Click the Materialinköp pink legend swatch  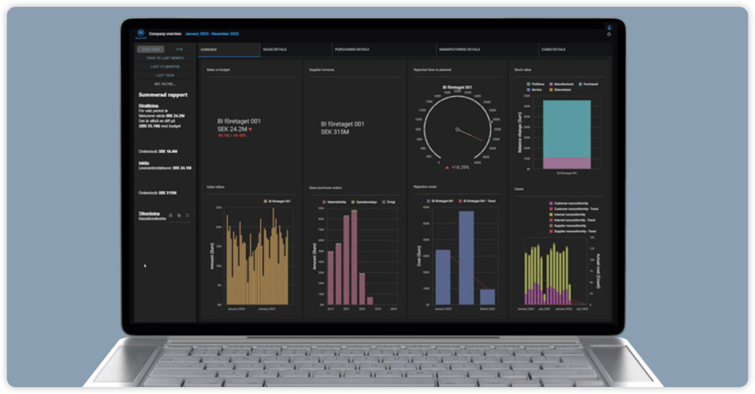click(324, 202)
